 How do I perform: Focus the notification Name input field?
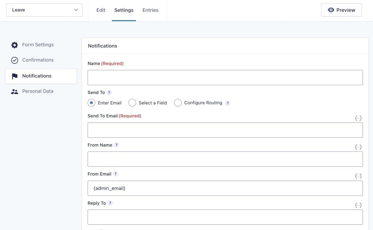click(225, 78)
